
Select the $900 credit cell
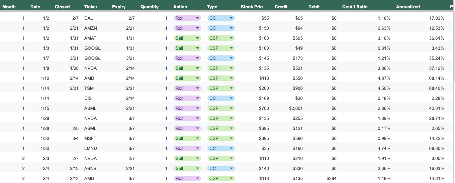click(x=297, y=88)
